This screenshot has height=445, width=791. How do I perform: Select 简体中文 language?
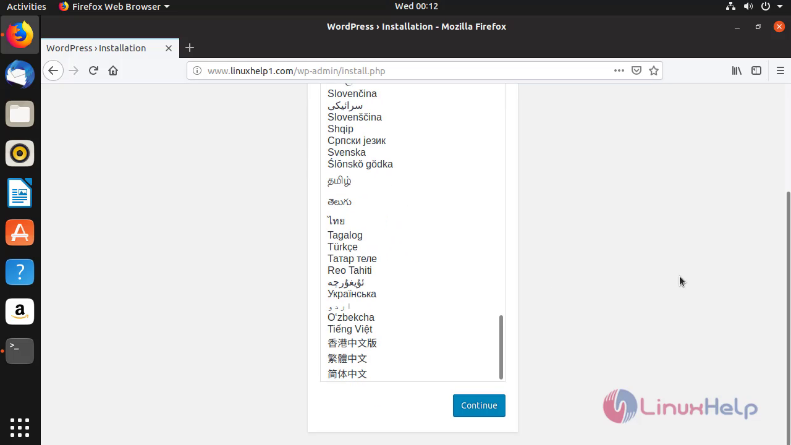[347, 374]
